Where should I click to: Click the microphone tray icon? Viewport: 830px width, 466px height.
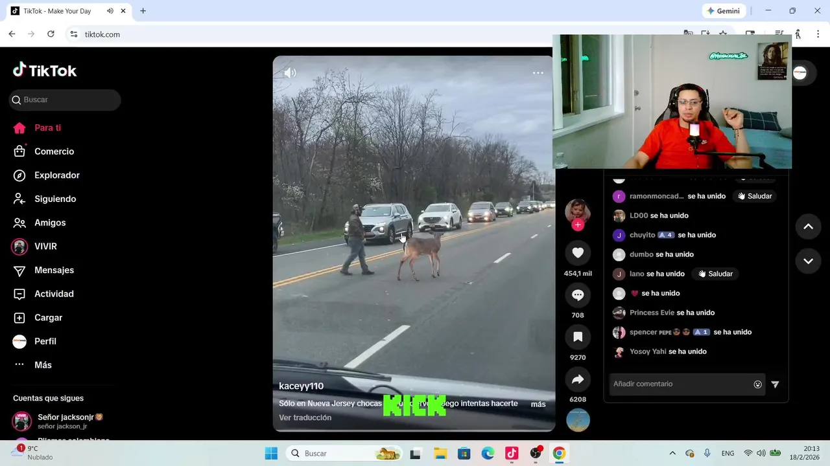pos(707,454)
